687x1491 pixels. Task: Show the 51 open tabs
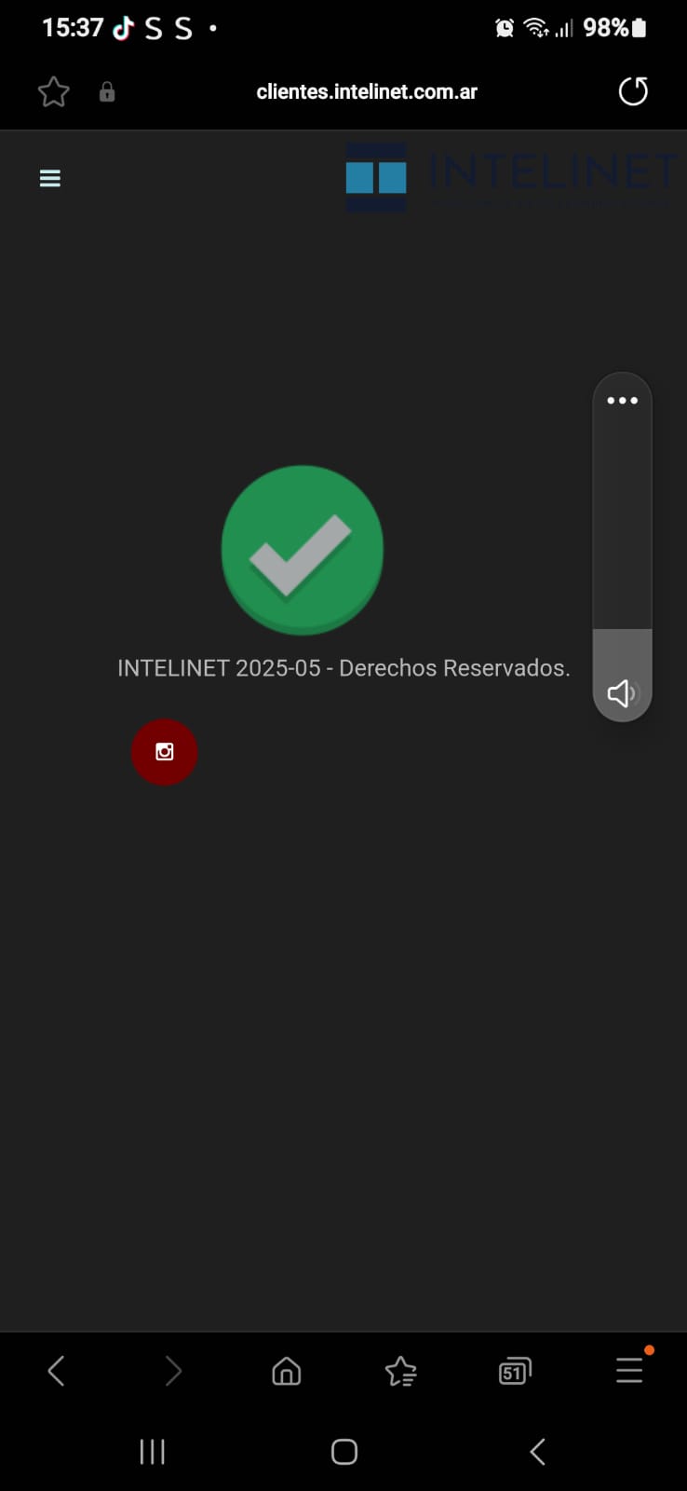point(515,1371)
